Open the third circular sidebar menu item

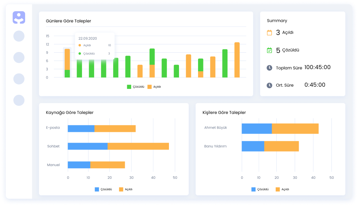click(19, 79)
